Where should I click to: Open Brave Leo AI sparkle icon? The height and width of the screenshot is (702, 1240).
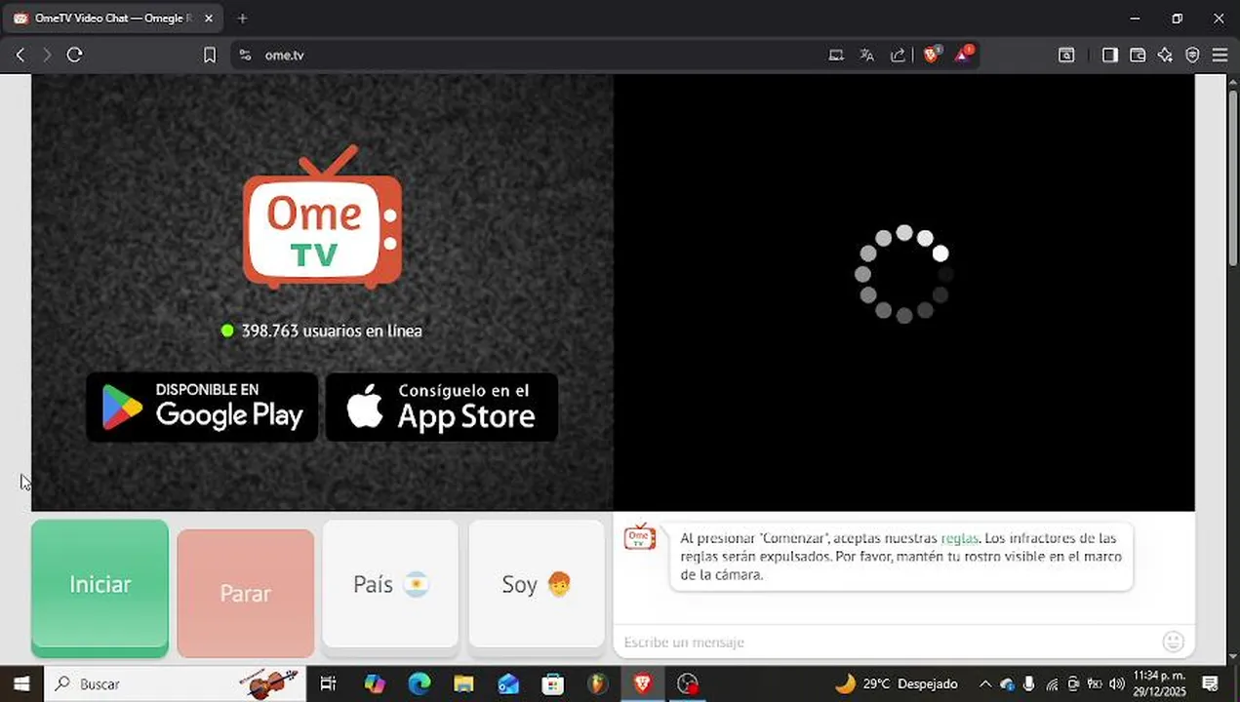(1165, 56)
